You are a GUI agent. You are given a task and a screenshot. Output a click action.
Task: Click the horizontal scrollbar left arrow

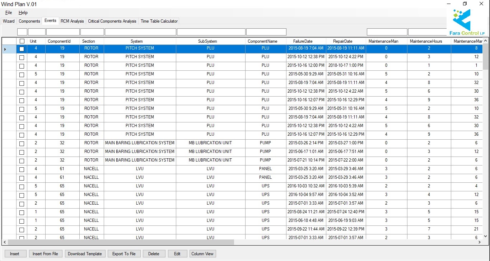4,242
